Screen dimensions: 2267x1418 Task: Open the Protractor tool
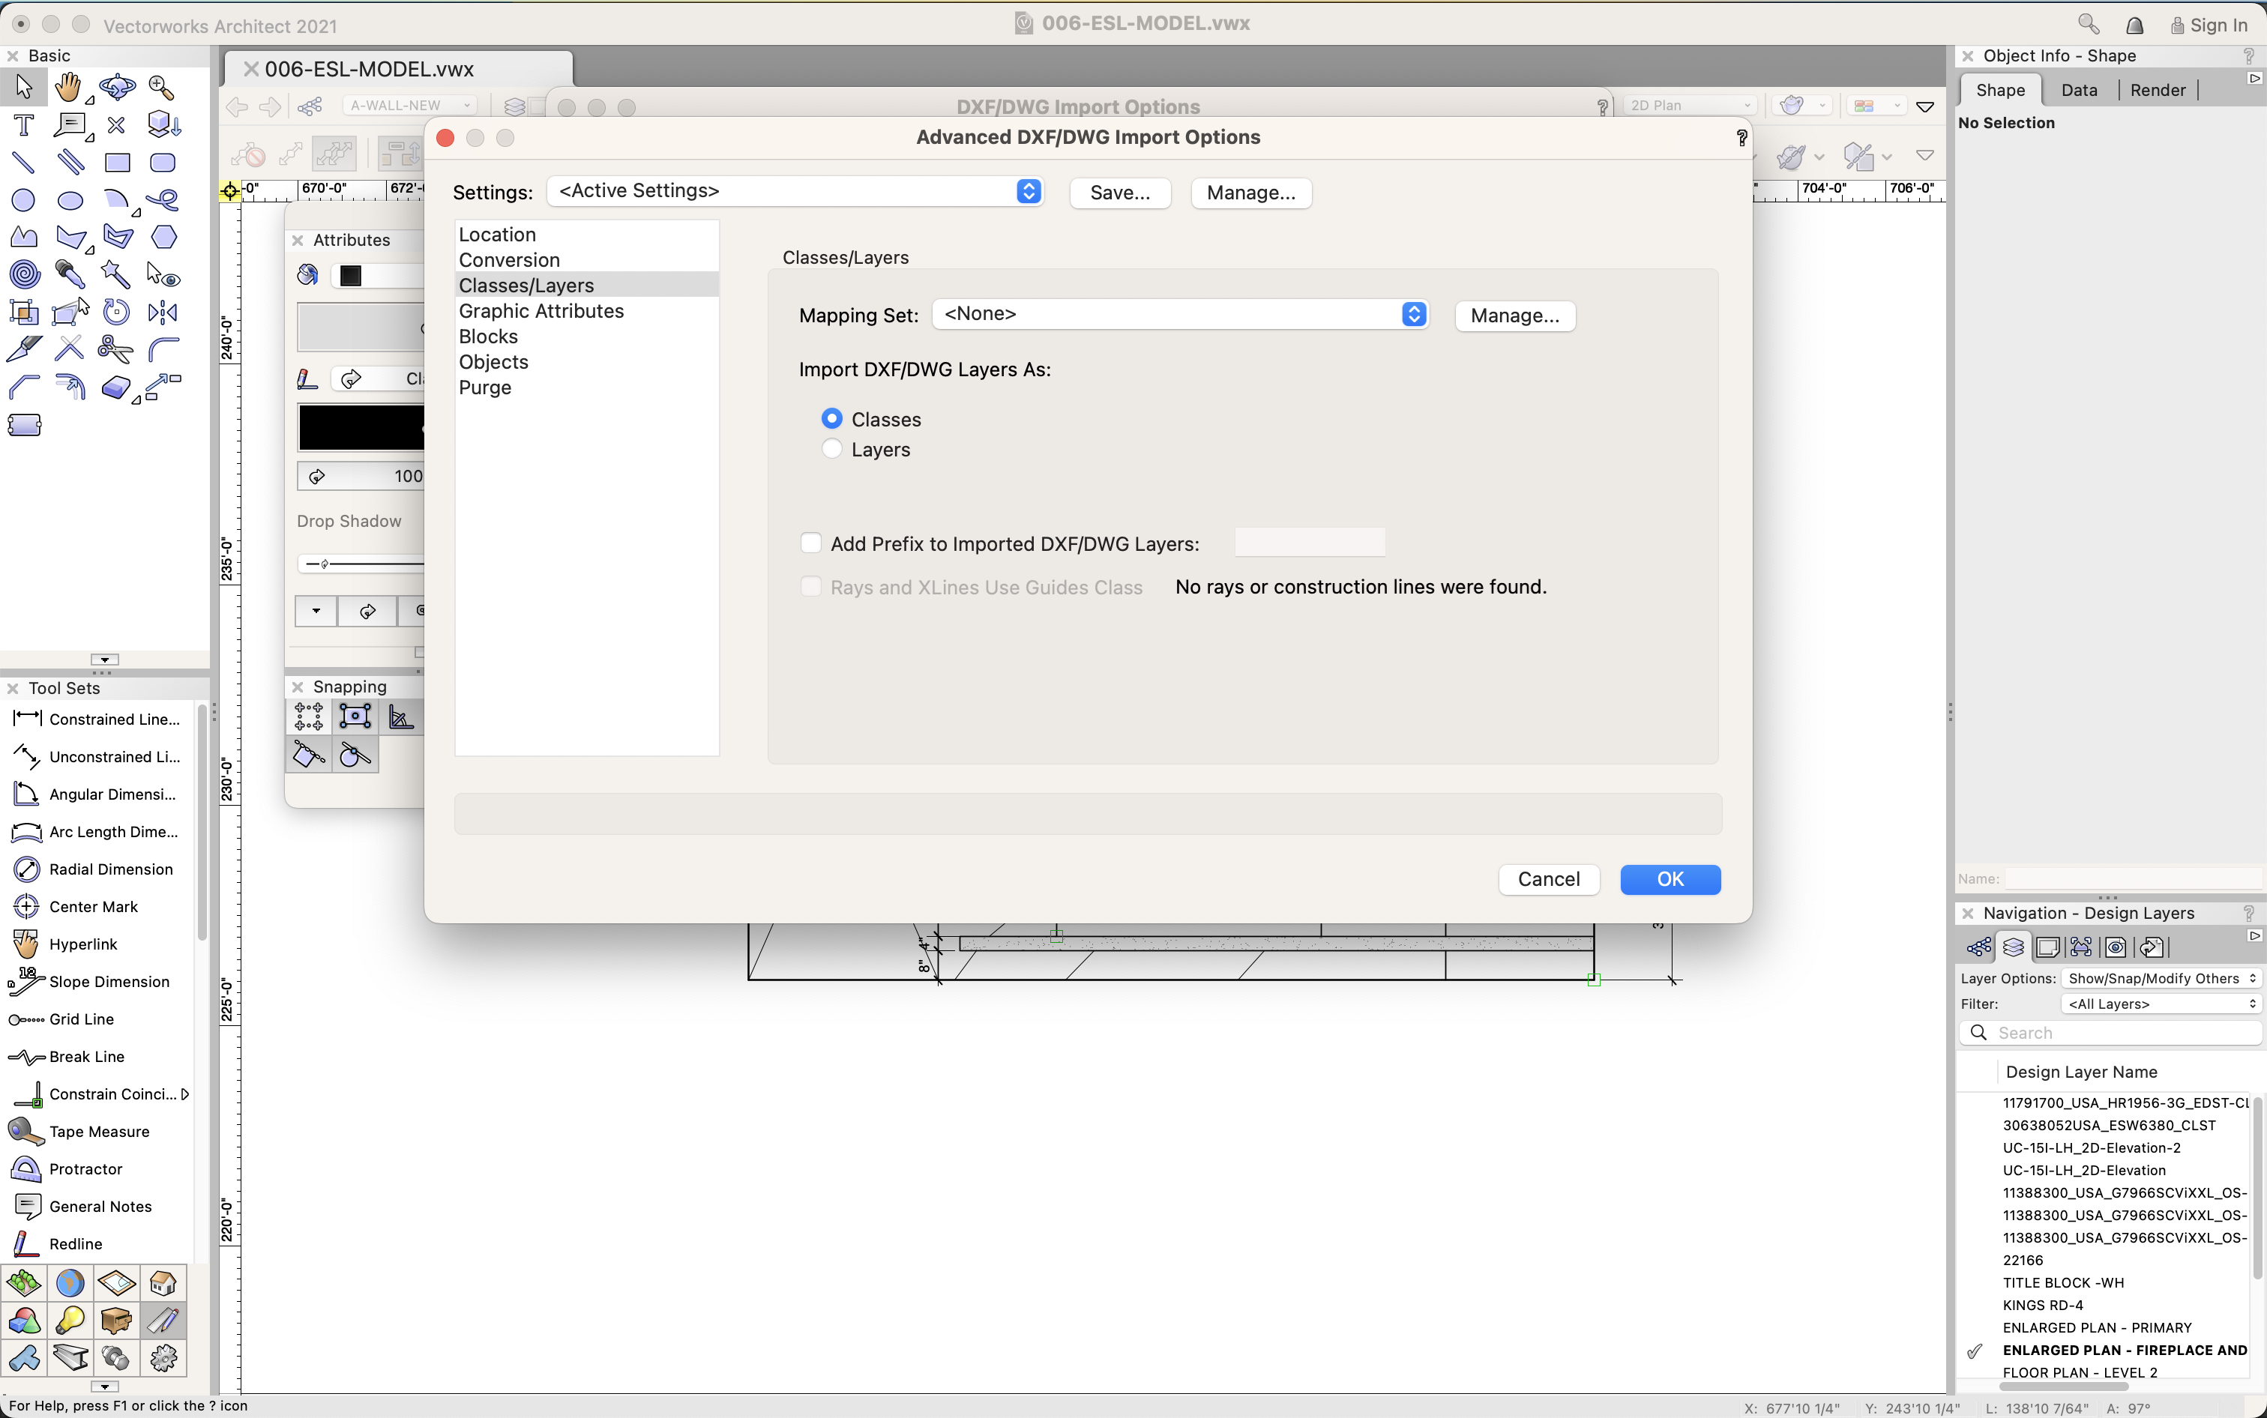[86, 1168]
